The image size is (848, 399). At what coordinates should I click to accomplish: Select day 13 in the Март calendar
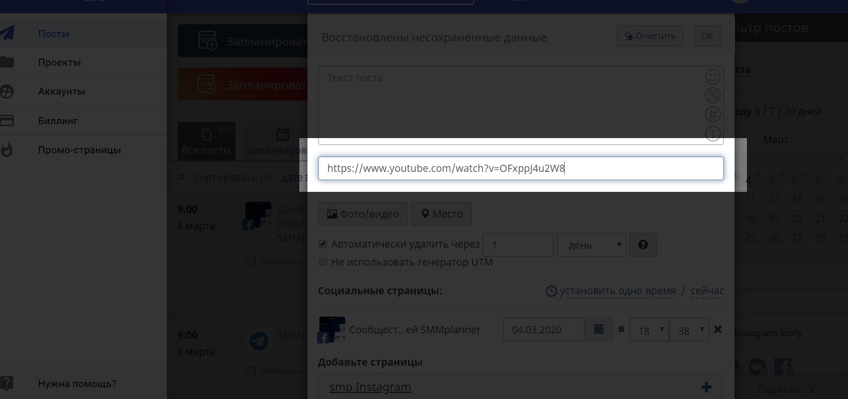coord(797,199)
